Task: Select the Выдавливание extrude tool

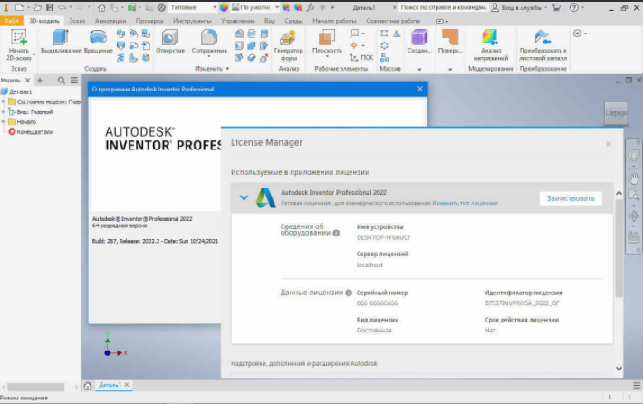Action: point(61,42)
